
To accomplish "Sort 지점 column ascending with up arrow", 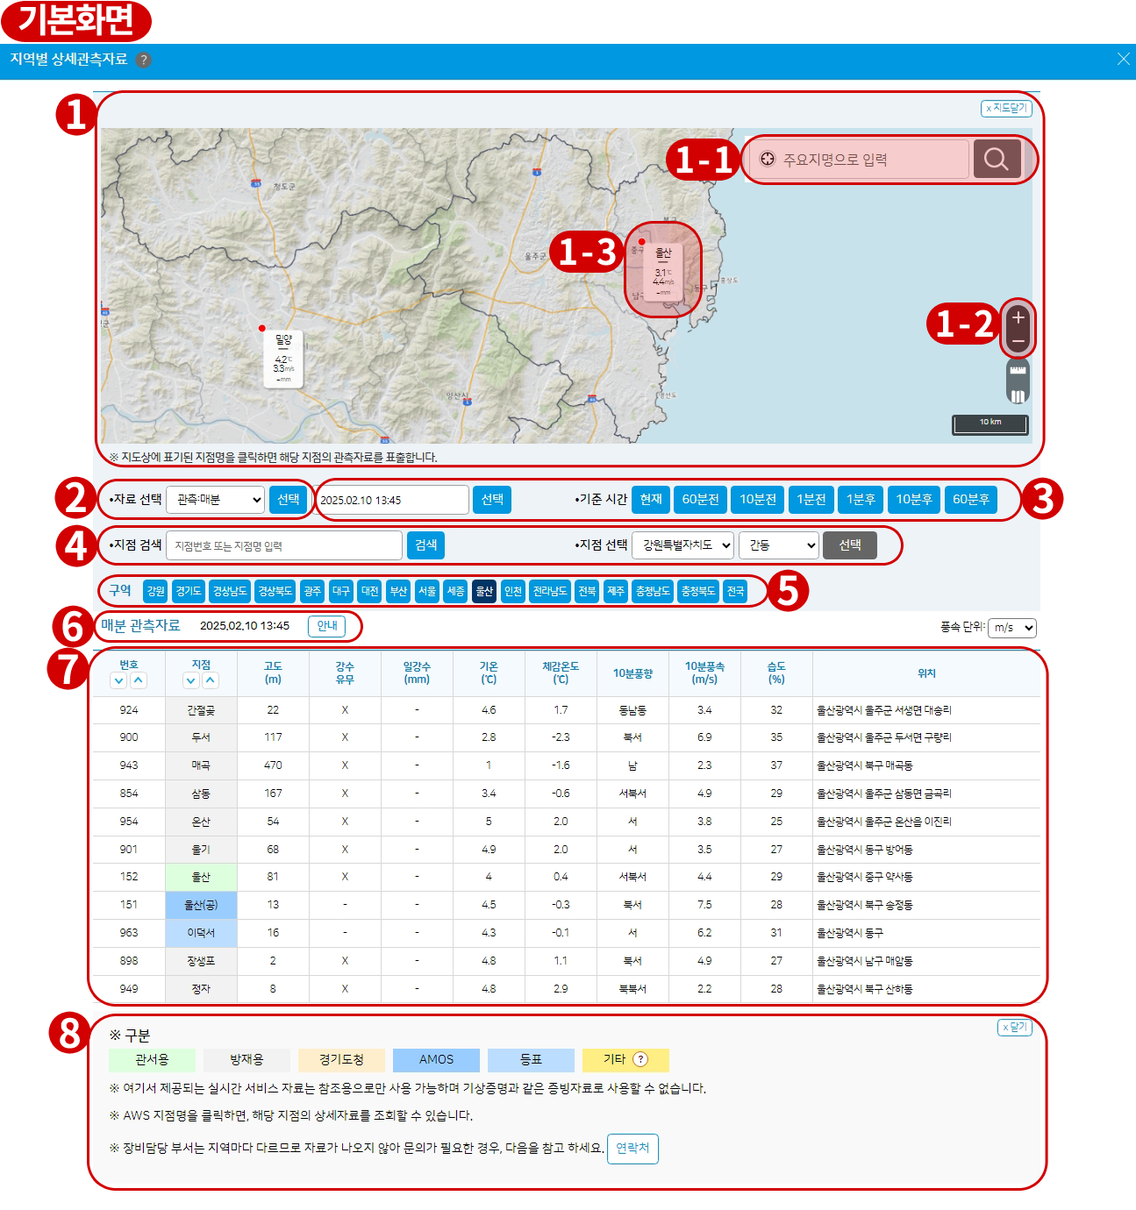I will click(211, 680).
